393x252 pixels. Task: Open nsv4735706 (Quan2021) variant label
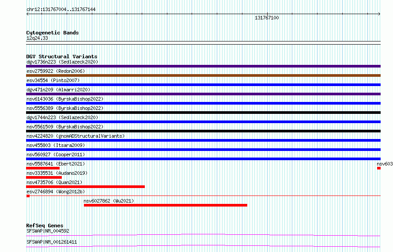click(54, 182)
